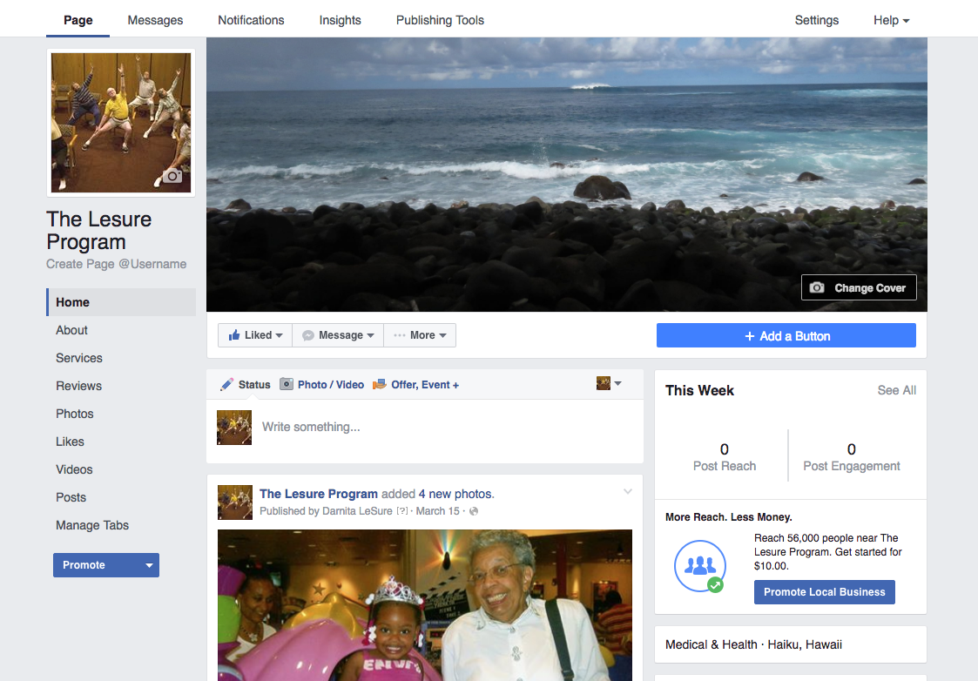The image size is (978, 681).
Task: Click the pencil Status icon
Action: coord(227,384)
